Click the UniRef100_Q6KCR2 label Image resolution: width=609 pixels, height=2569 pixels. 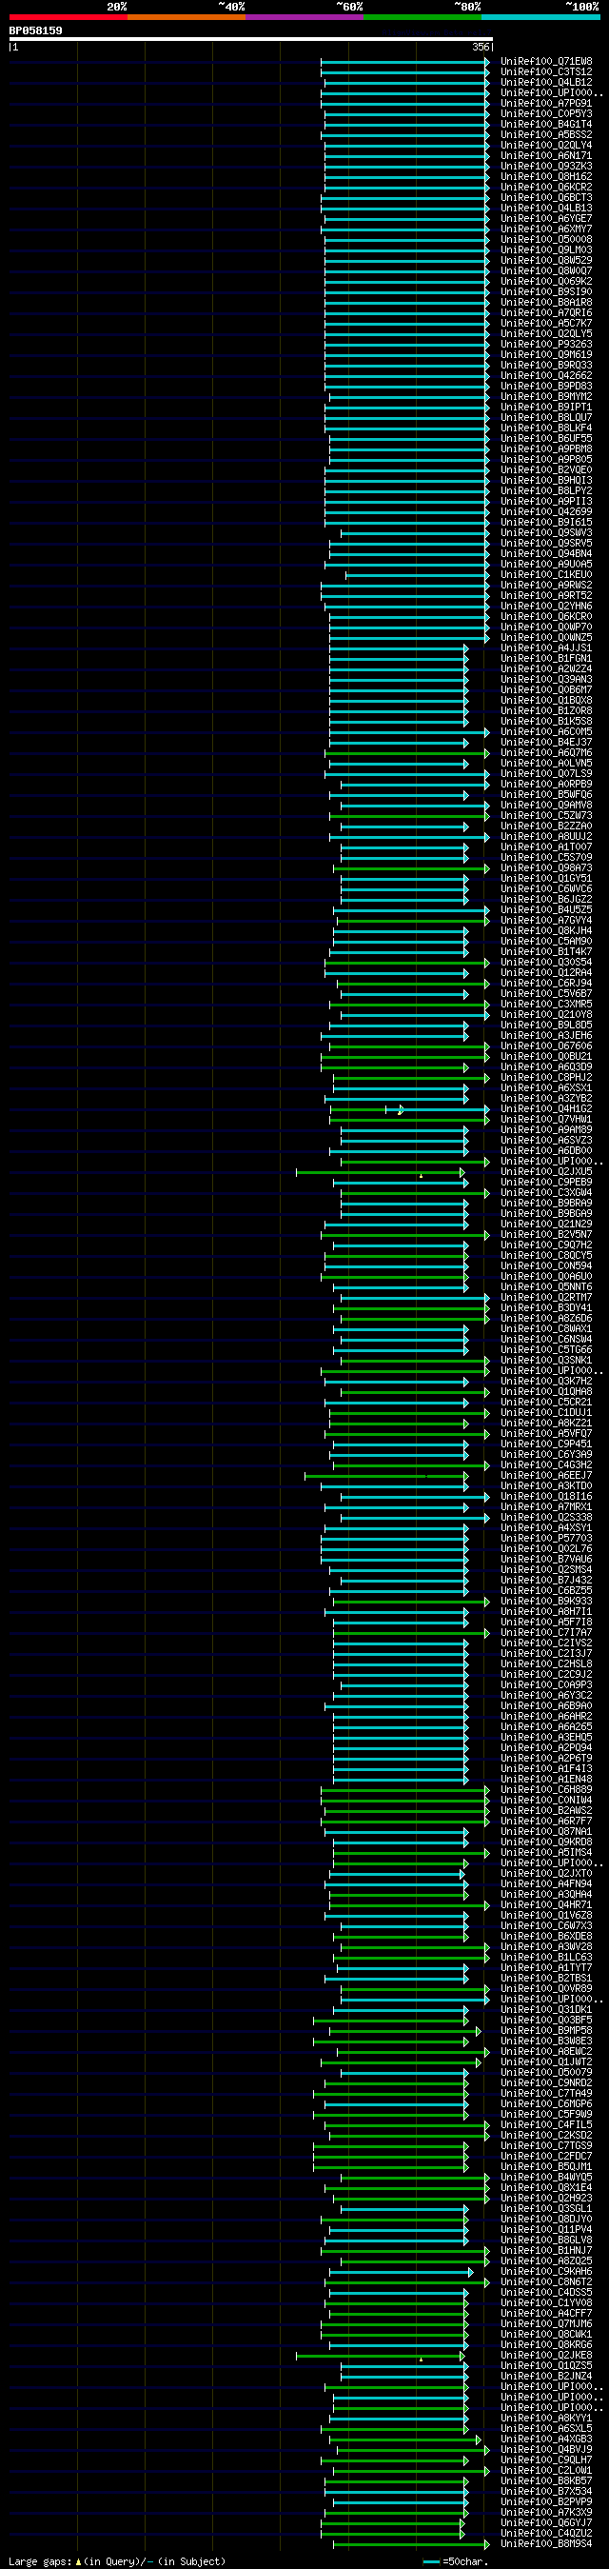[x=546, y=188]
